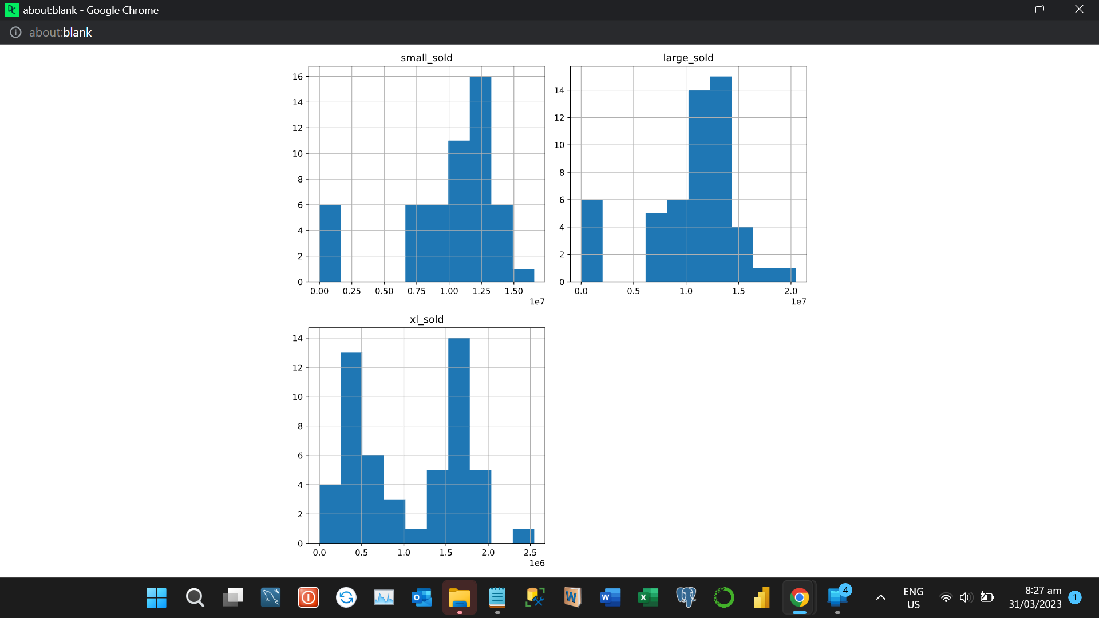Open Windows Search

(195, 597)
